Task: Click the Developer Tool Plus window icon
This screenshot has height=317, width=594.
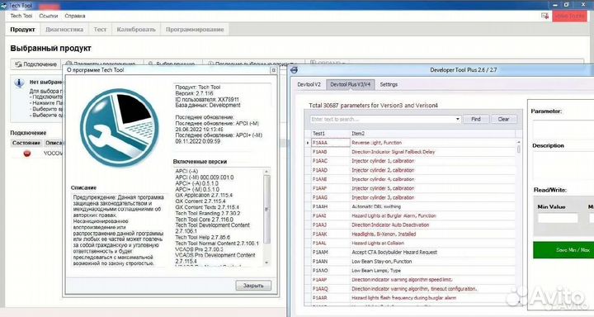Action: pos(295,70)
